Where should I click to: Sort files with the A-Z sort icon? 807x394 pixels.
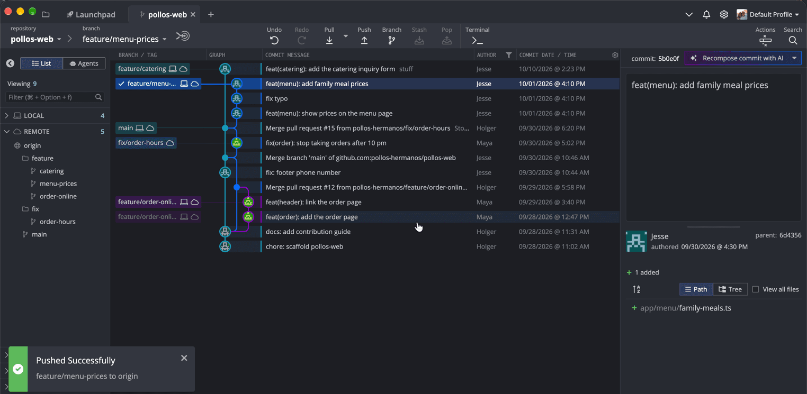(x=636, y=289)
